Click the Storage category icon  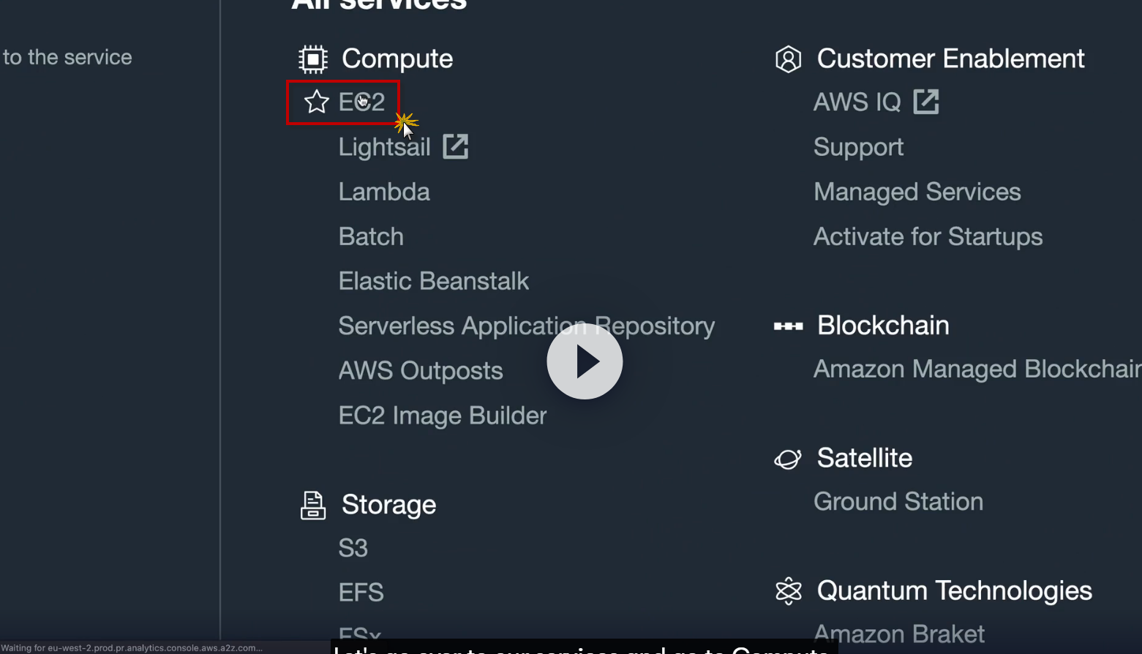tap(313, 505)
